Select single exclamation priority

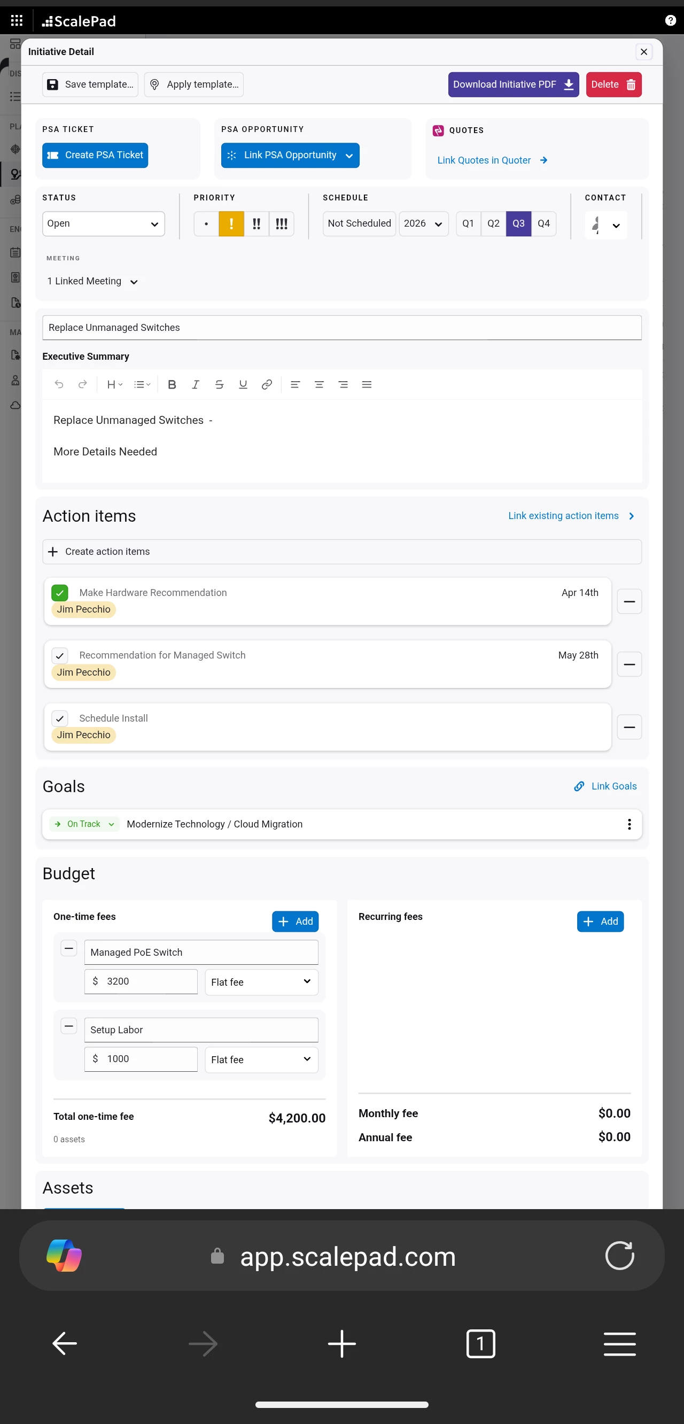click(231, 224)
